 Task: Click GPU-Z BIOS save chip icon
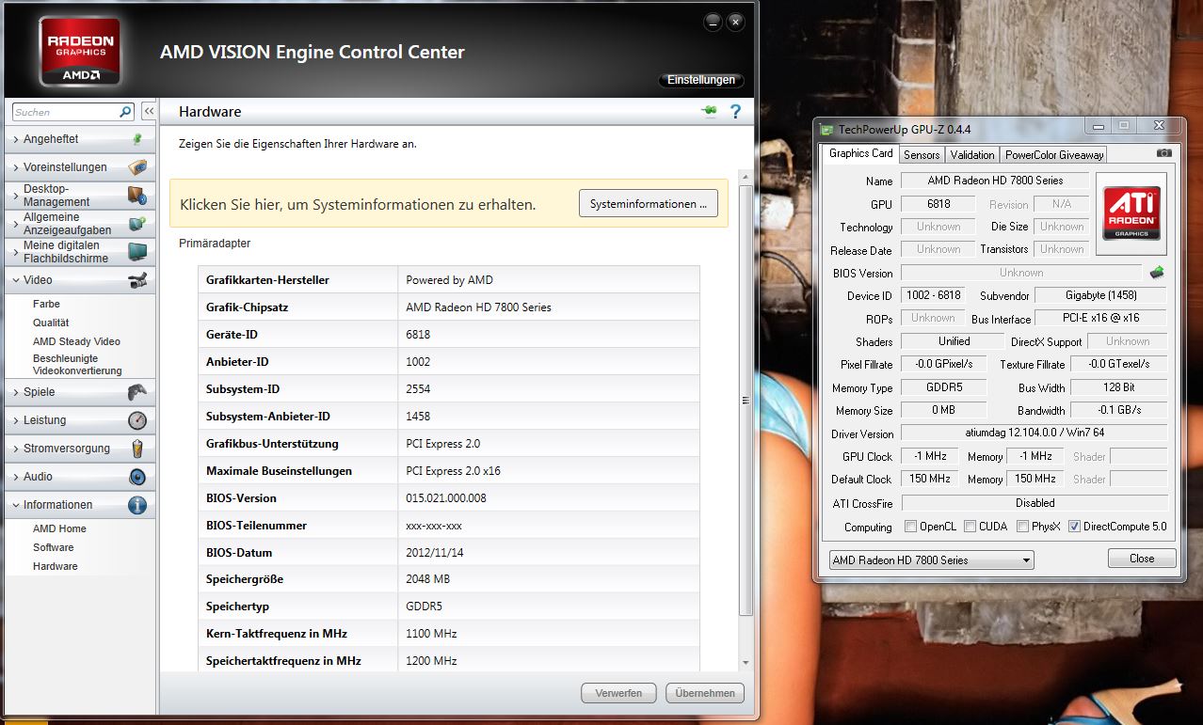[x=1157, y=273]
